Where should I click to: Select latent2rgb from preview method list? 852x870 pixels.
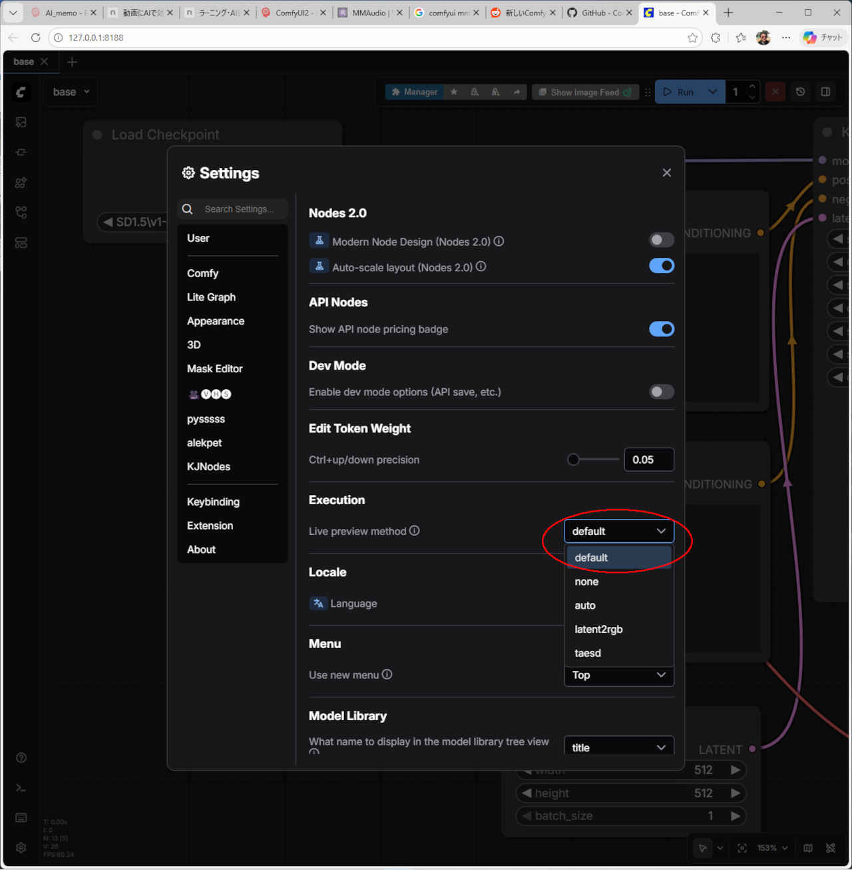pos(598,629)
